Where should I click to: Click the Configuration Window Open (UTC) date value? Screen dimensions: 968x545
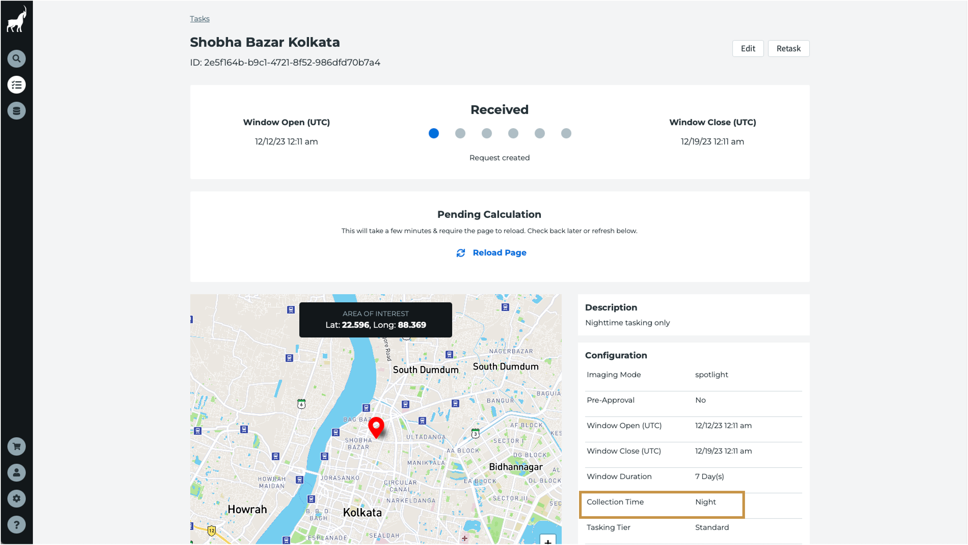pos(723,426)
